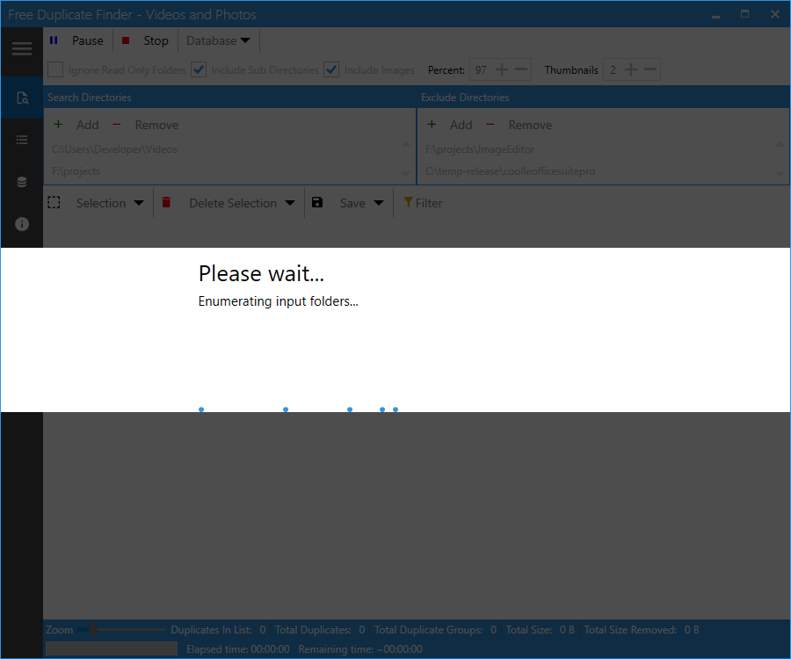Pause the running scan

coord(76,40)
